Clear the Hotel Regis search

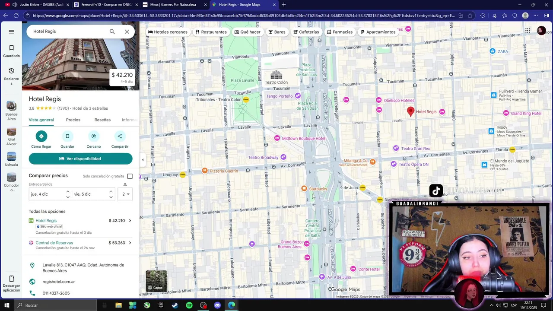[x=127, y=32]
